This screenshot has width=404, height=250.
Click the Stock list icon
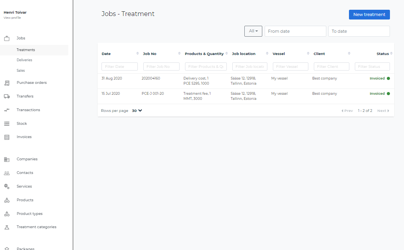tap(7, 124)
